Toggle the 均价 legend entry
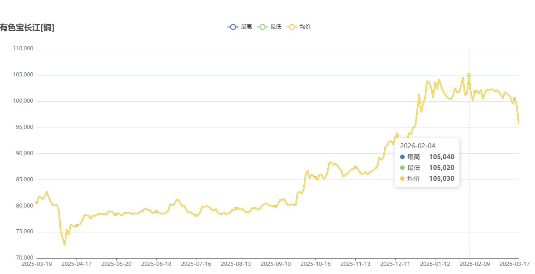 pos(299,27)
